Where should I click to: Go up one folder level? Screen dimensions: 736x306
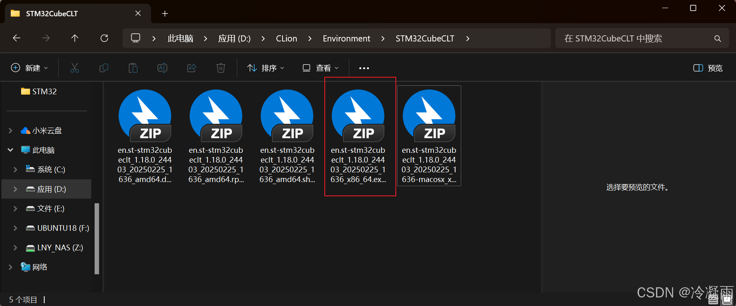pyautogui.click(x=75, y=38)
